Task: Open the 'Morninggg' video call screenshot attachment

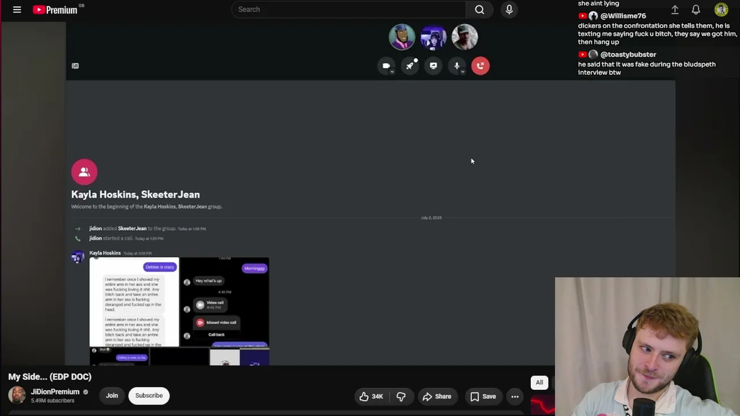Action: click(x=224, y=302)
